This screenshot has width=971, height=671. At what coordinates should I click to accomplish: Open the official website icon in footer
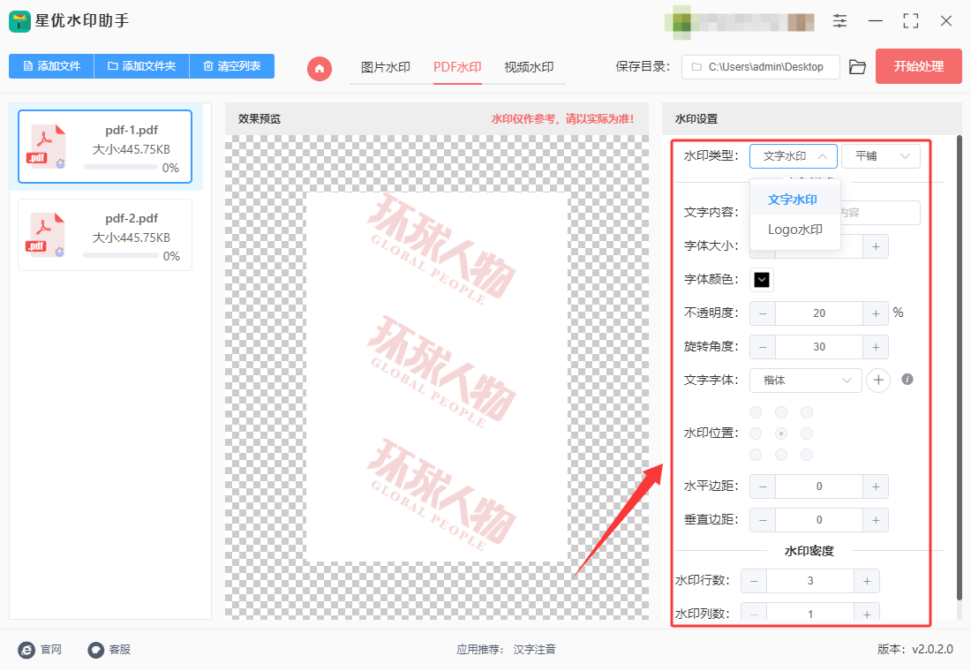26,650
